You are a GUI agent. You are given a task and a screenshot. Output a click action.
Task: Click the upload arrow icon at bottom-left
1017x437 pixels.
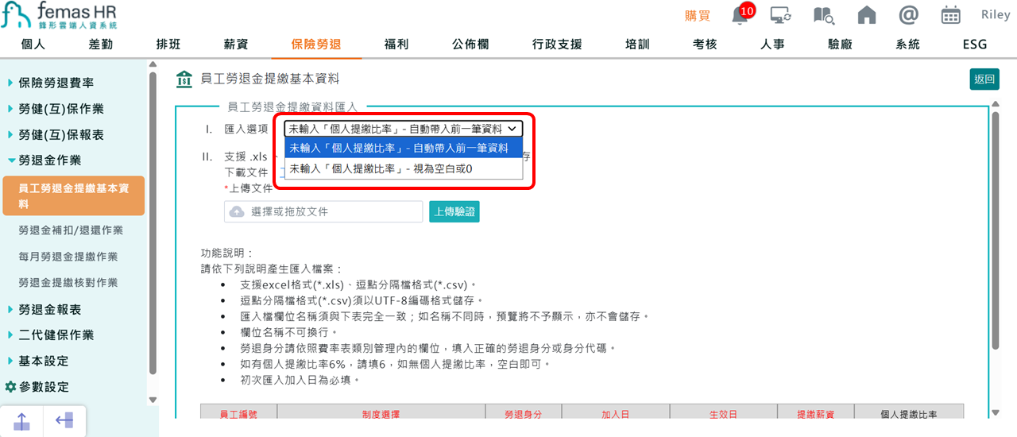21,421
